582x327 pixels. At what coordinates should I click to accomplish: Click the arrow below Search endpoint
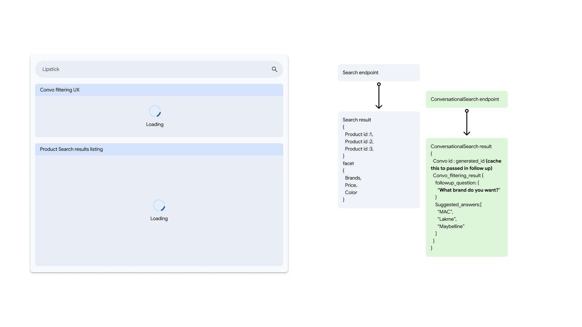(379, 96)
